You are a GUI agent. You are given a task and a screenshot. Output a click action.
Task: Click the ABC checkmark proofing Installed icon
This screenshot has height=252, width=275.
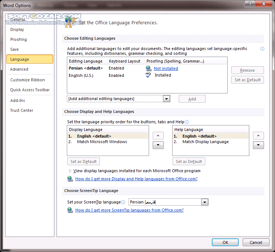[x=148, y=75]
